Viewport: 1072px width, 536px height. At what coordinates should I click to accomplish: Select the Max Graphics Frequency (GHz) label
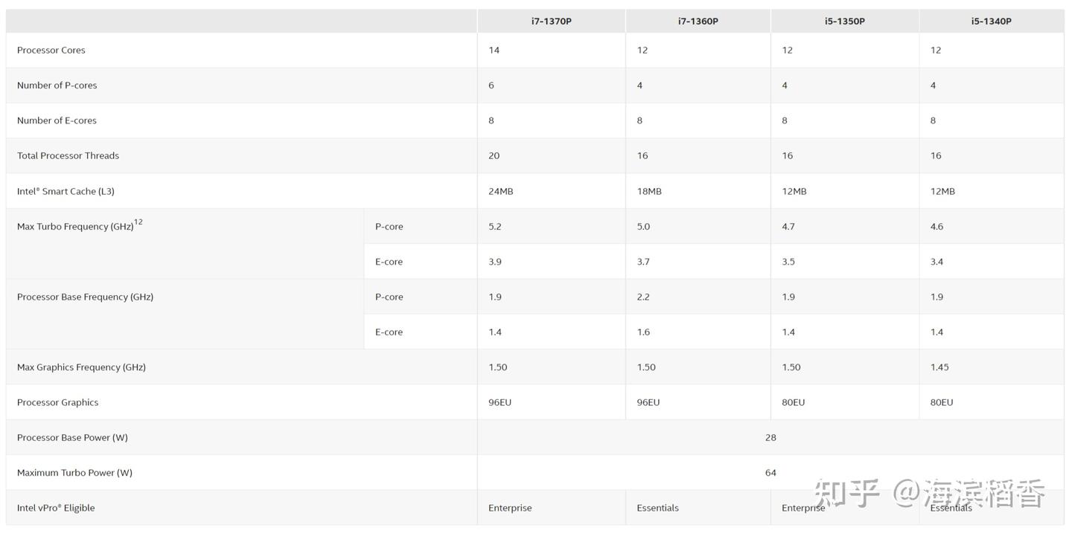click(81, 367)
